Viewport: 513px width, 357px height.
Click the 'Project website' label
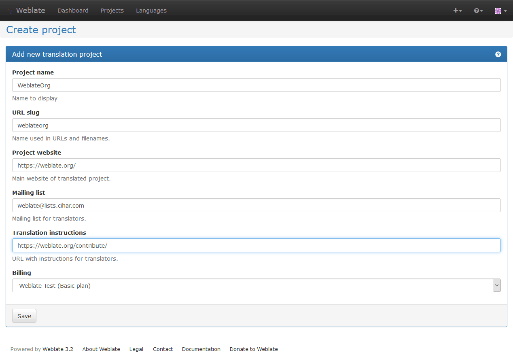pyautogui.click(x=37, y=153)
